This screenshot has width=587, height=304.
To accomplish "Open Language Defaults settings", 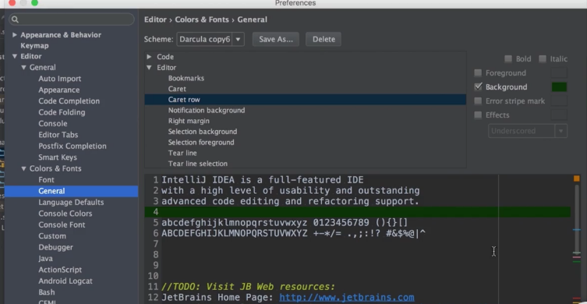I will point(71,202).
